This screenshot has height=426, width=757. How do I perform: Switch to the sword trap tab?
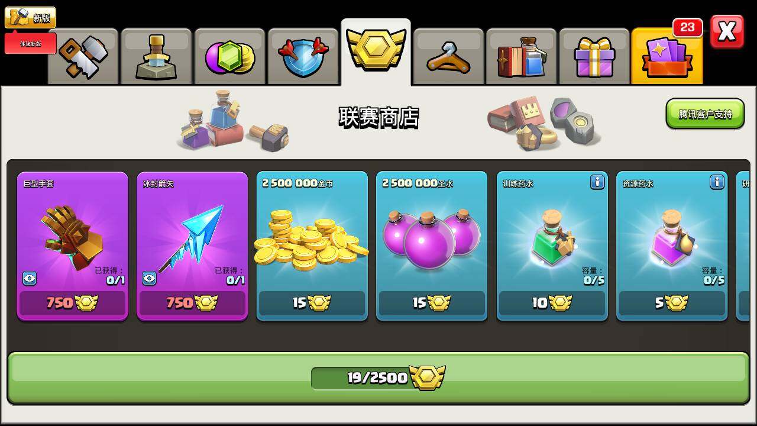(156, 57)
